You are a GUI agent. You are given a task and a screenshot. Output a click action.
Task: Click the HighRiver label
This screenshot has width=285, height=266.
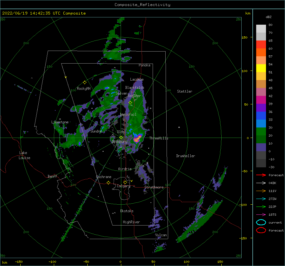tap(131, 222)
